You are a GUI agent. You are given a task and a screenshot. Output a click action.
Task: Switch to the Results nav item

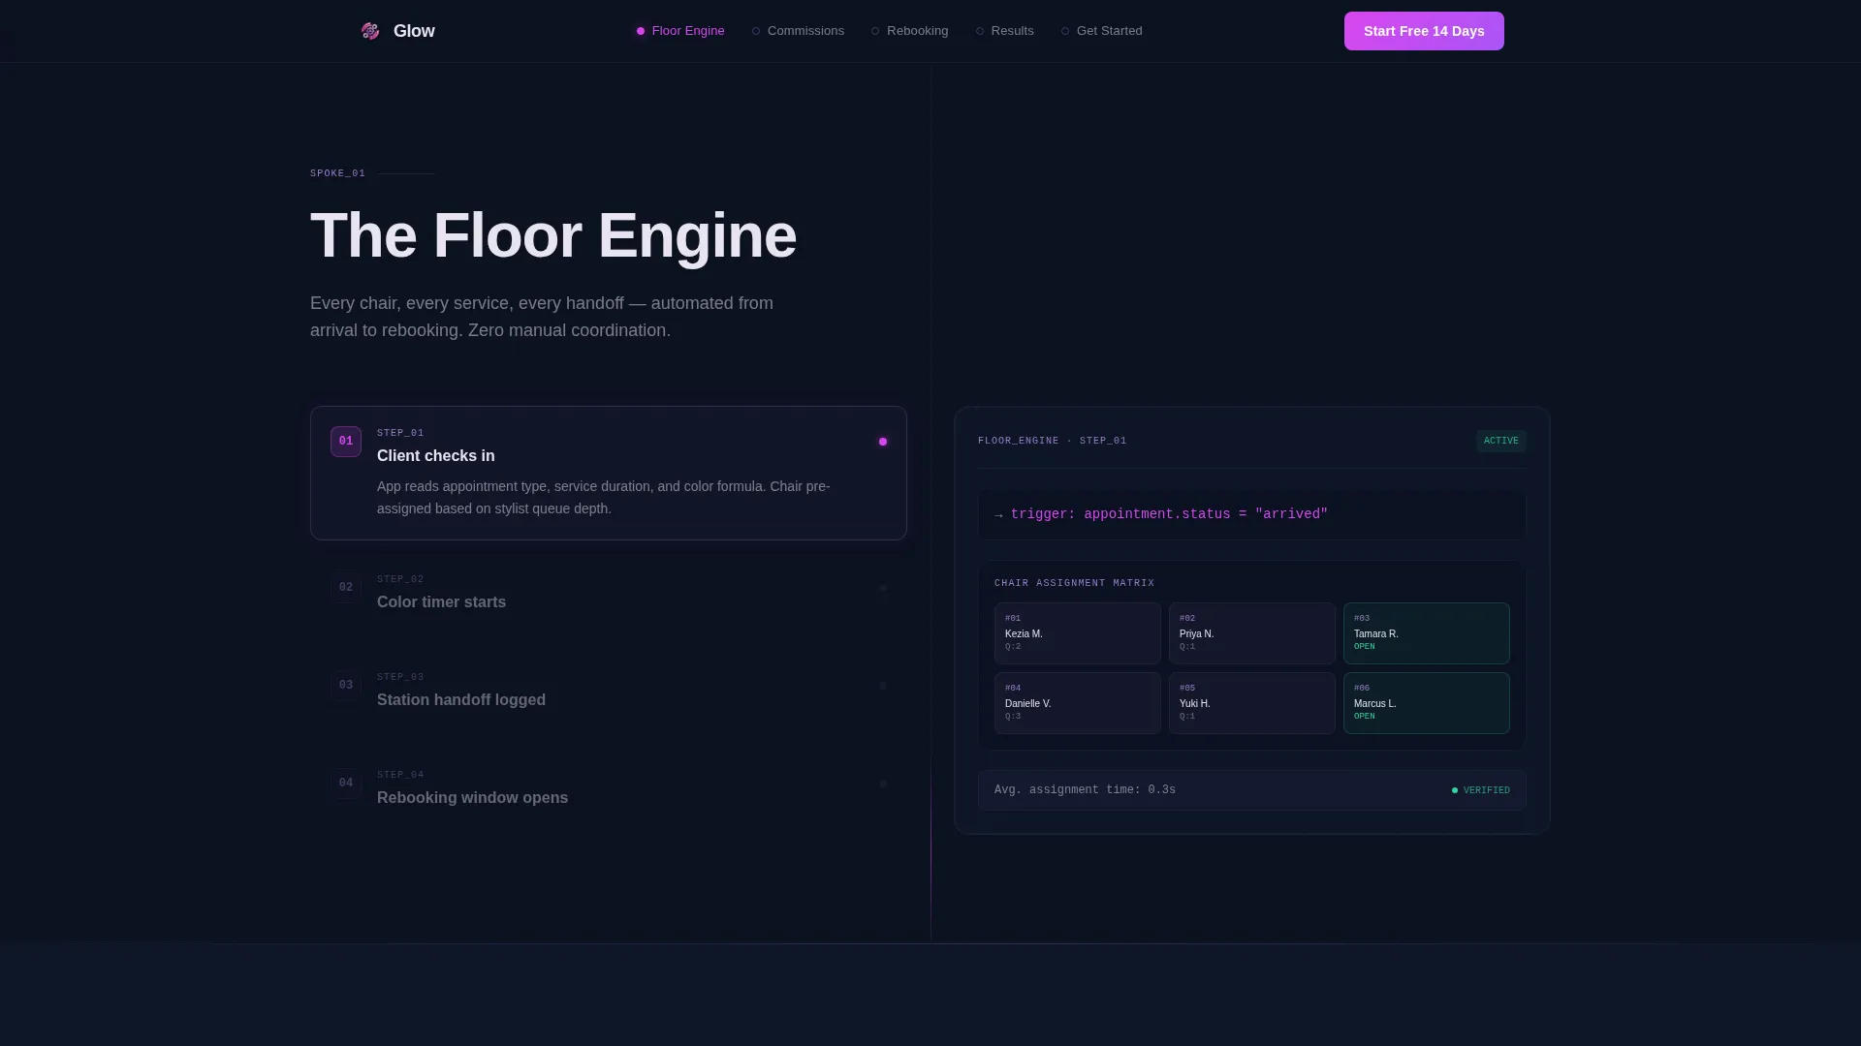click(x=1005, y=31)
